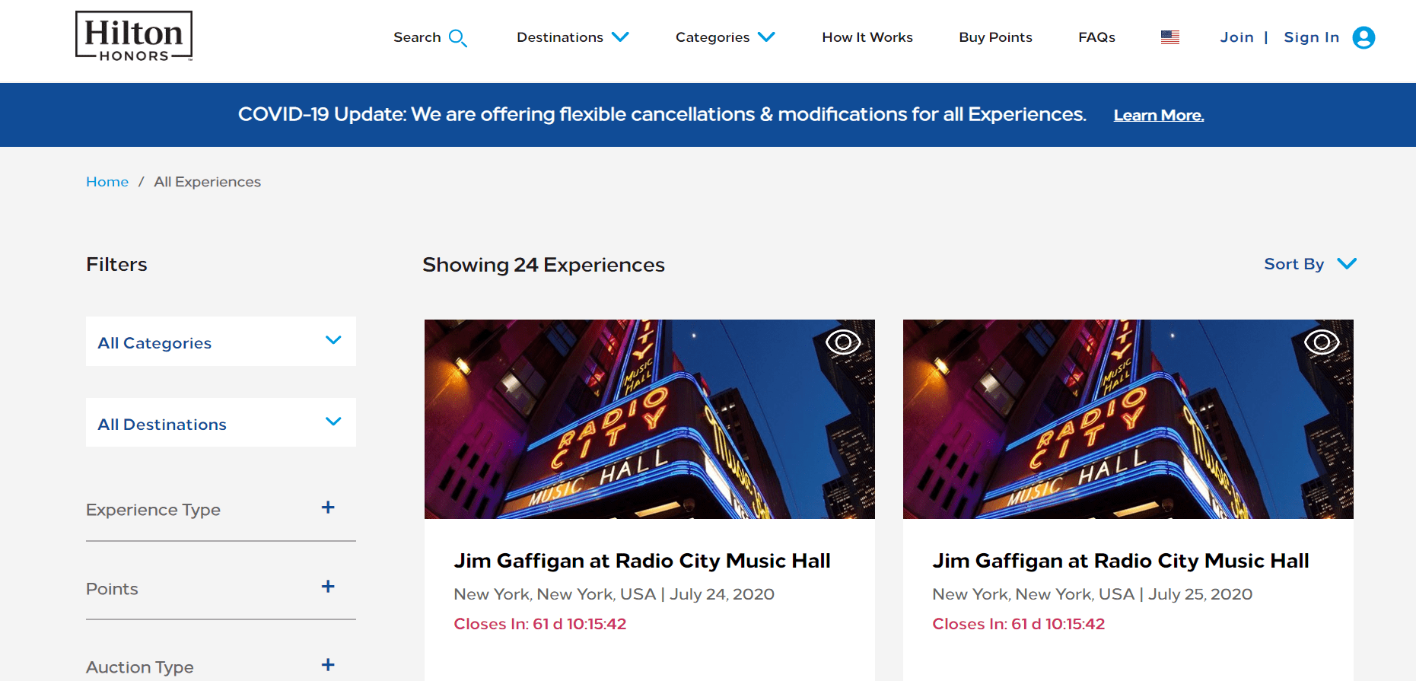Toggle watch eye icon on July 25 card
Viewport: 1416px width, 681px height.
[x=1322, y=342]
